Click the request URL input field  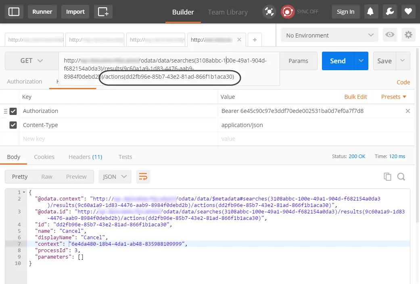point(169,69)
